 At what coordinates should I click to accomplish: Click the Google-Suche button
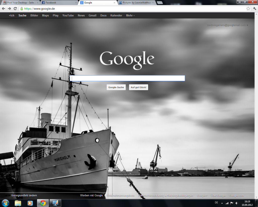point(116,87)
